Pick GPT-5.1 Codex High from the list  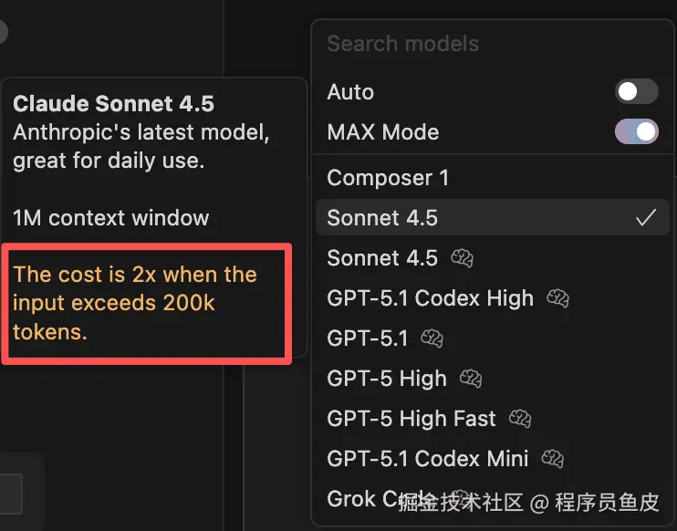pyautogui.click(x=430, y=298)
